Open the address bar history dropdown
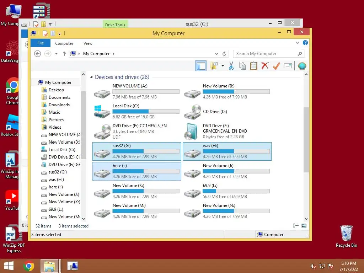This screenshot has height=273, width=364. coord(216,54)
